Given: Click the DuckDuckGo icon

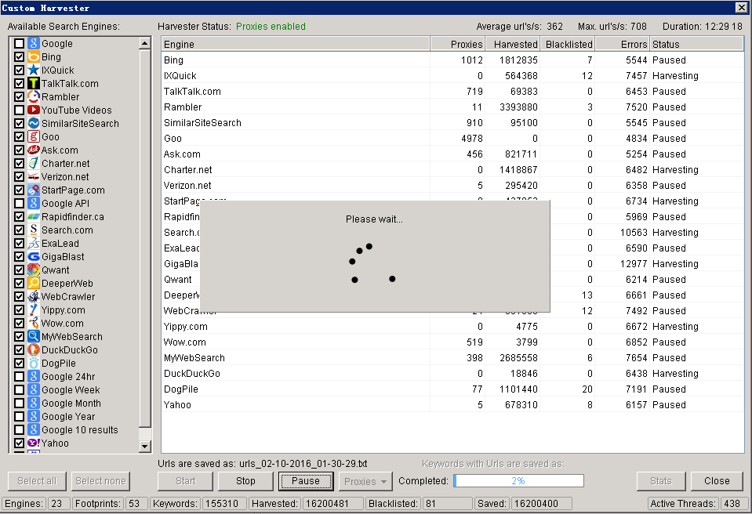Looking at the screenshot, I should point(33,349).
